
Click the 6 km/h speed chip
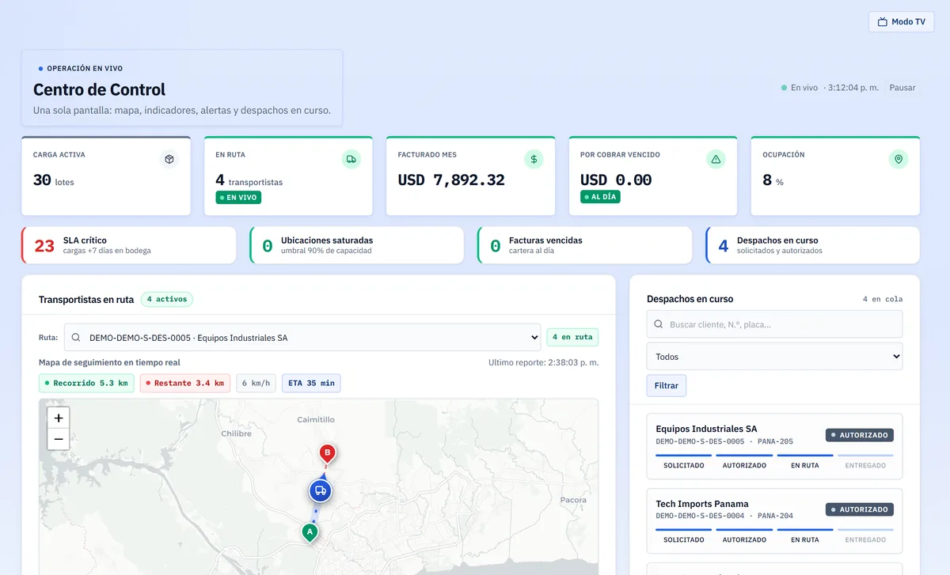(256, 384)
